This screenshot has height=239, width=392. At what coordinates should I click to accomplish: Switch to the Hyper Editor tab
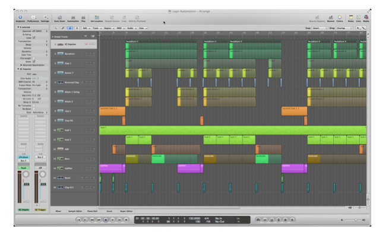(127, 211)
